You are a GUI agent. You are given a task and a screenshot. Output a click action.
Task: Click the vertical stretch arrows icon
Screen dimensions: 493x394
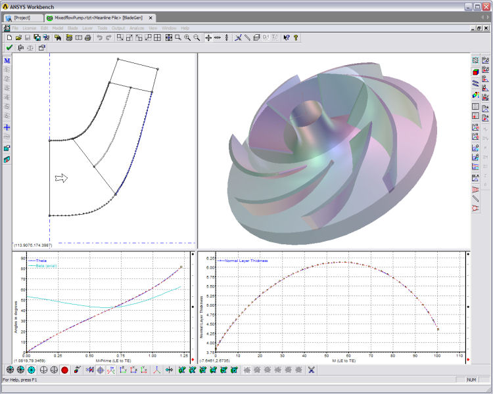click(226, 37)
